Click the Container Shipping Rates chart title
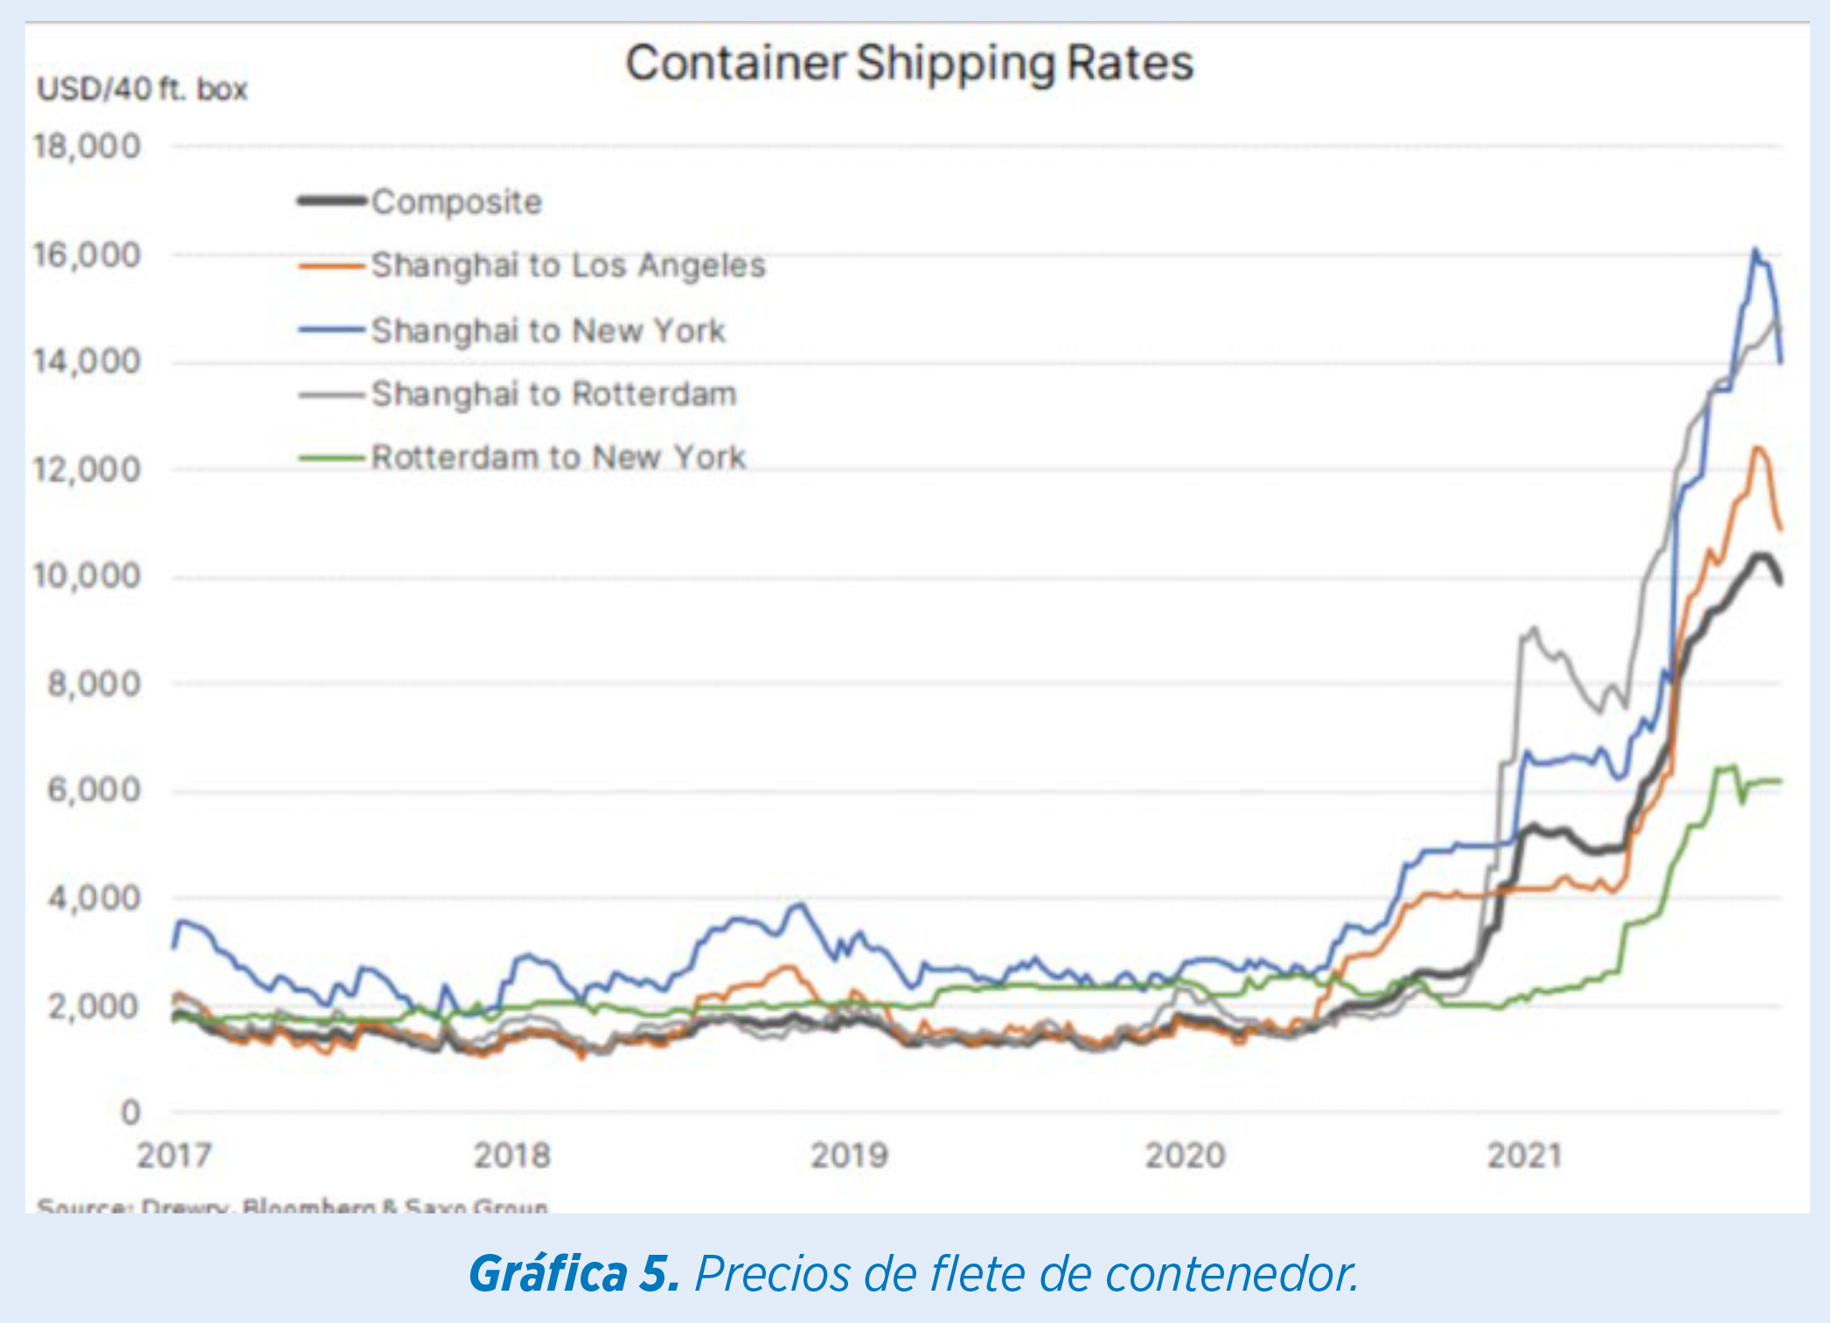1830x1323 pixels. click(909, 64)
